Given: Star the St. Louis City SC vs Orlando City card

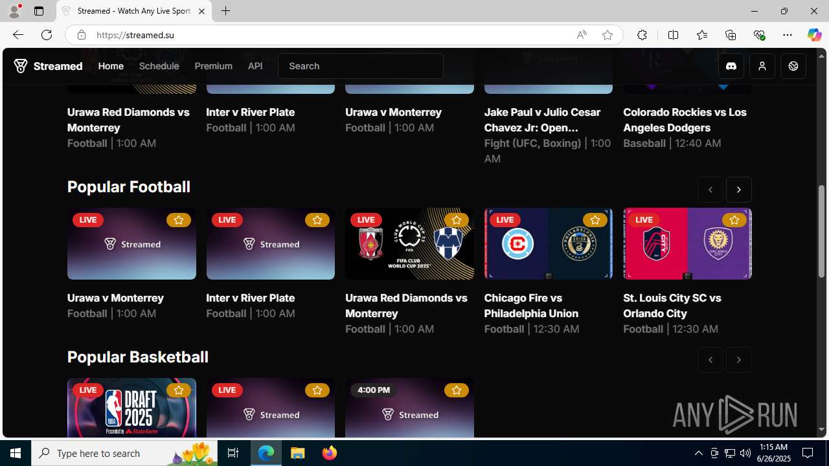Looking at the screenshot, I should tap(734, 220).
